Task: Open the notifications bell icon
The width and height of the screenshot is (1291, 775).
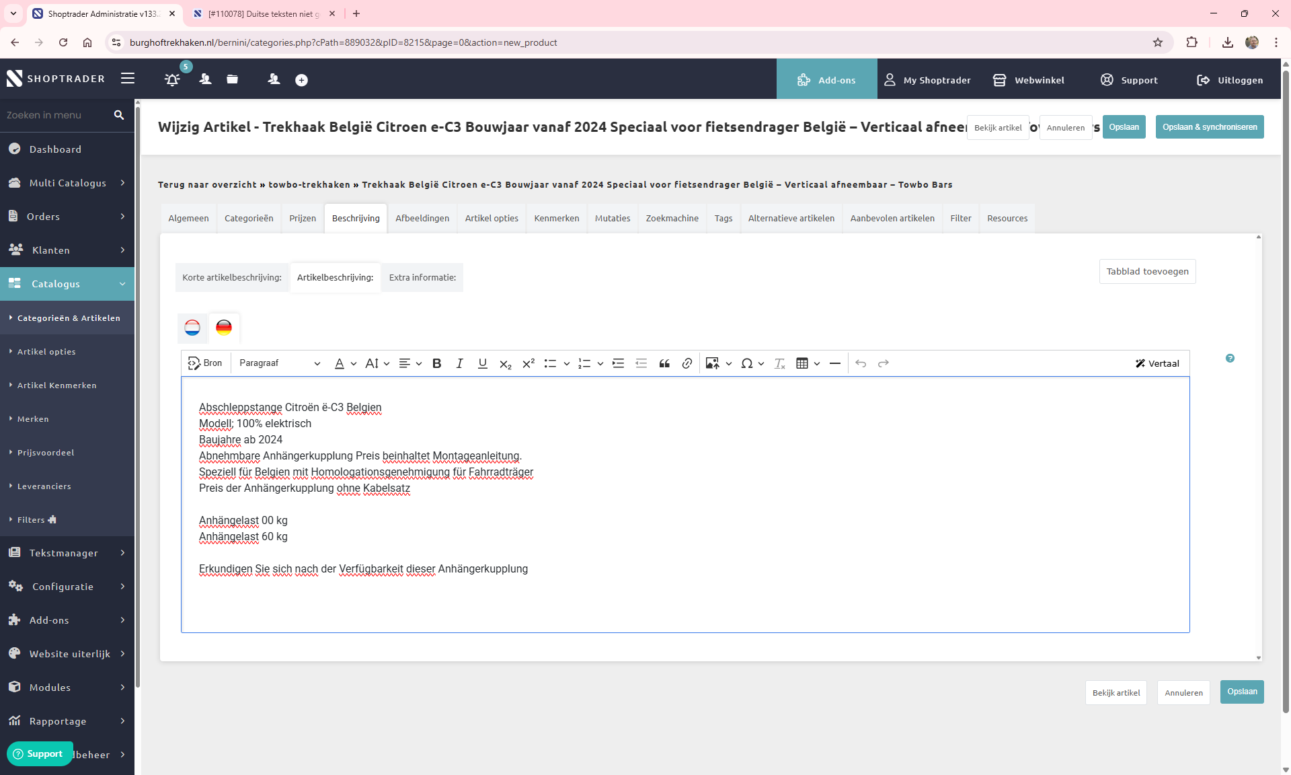Action: pos(172,79)
